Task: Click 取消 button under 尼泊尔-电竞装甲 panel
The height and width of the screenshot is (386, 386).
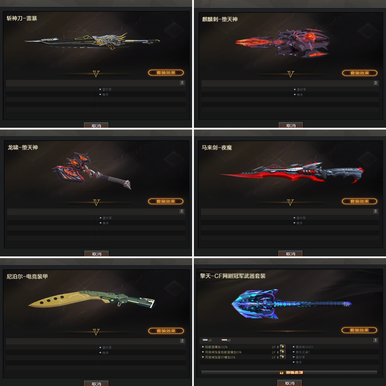Action: (96, 383)
